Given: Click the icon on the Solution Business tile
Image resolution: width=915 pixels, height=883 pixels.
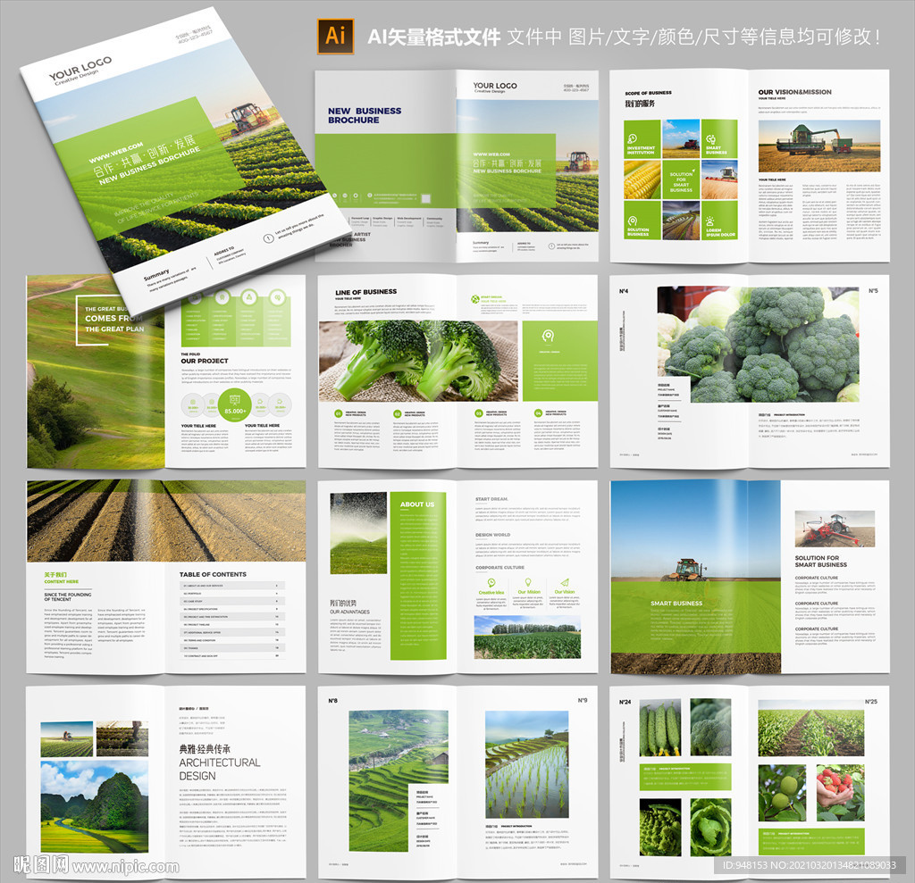Looking at the screenshot, I should [x=632, y=221].
